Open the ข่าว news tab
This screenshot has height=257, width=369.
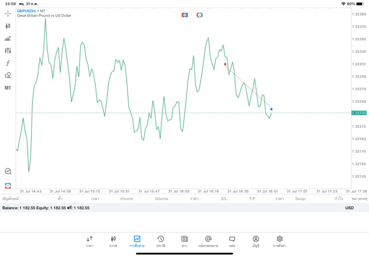pos(184,241)
